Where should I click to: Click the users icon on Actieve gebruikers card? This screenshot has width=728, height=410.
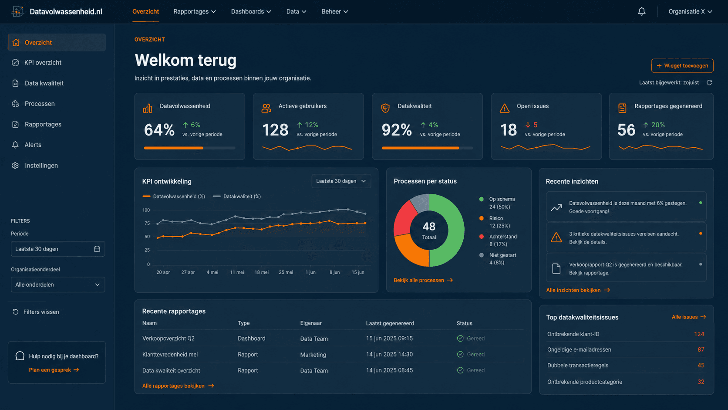266,108
